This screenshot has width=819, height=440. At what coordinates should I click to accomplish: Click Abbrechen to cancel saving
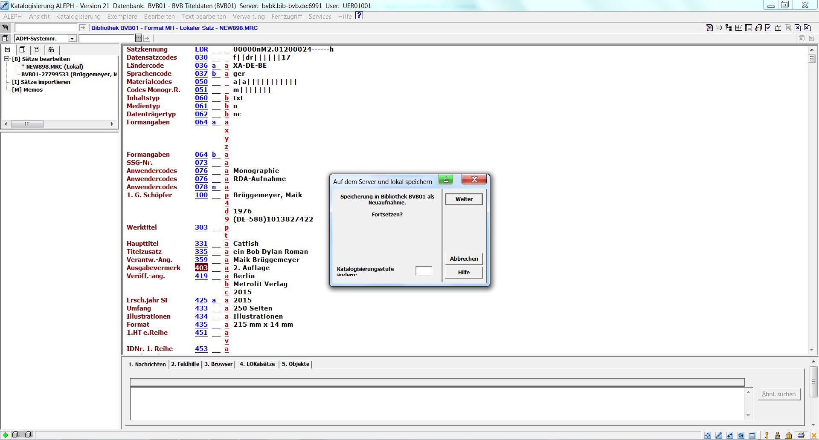click(x=464, y=259)
